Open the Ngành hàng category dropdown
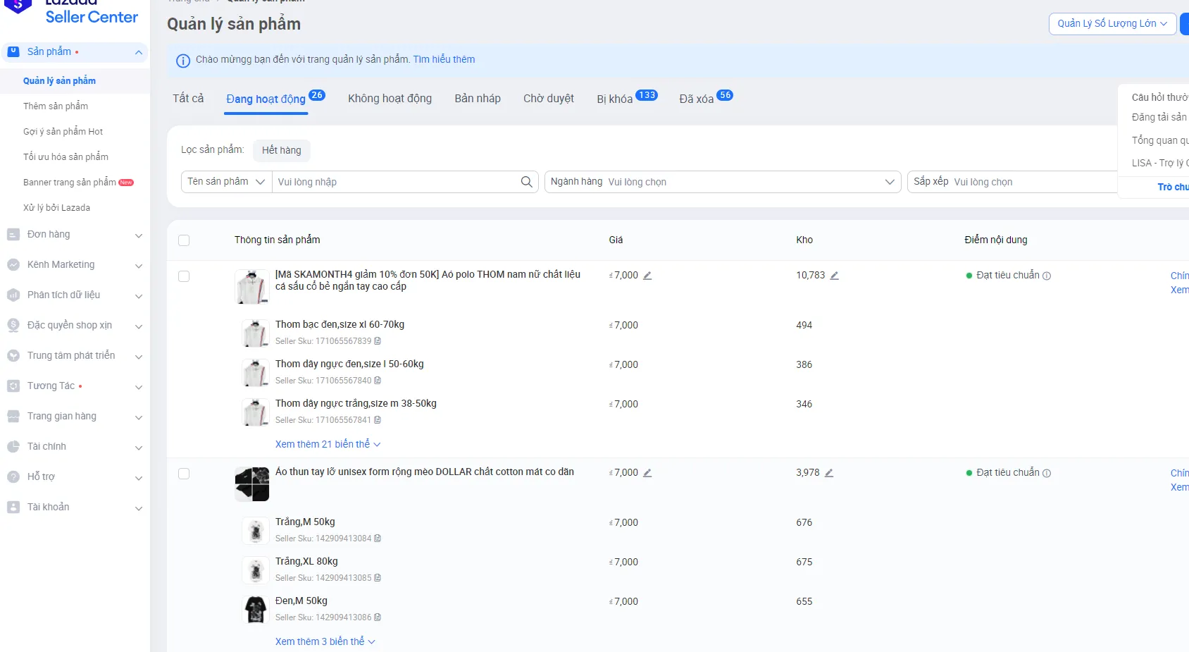 point(723,182)
